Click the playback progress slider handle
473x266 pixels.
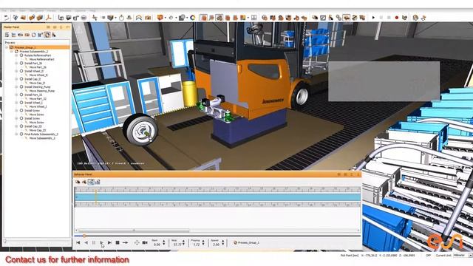pos(84,236)
